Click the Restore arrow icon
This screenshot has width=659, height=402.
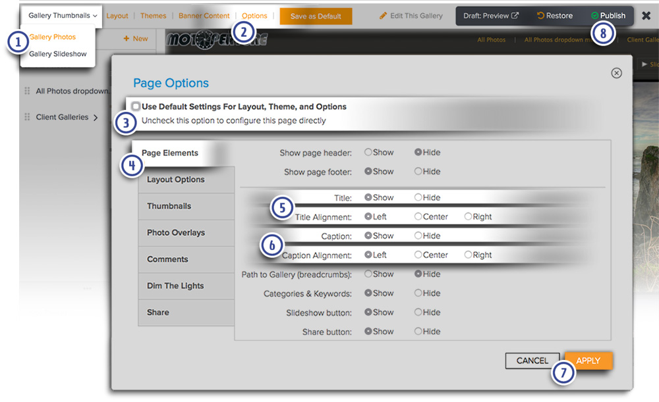point(540,16)
